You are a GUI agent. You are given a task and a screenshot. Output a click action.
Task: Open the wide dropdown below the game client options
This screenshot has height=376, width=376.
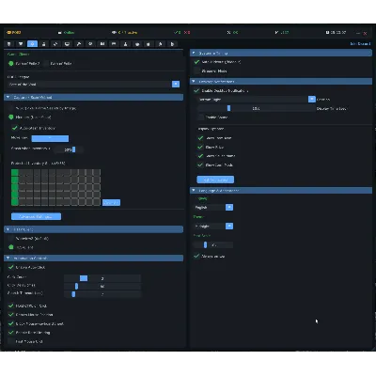(x=94, y=84)
